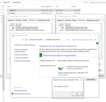Minimize the Dateiversionsverlauf window
The height and width of the screenshot is (102, 106).
[x=83, y=36]
